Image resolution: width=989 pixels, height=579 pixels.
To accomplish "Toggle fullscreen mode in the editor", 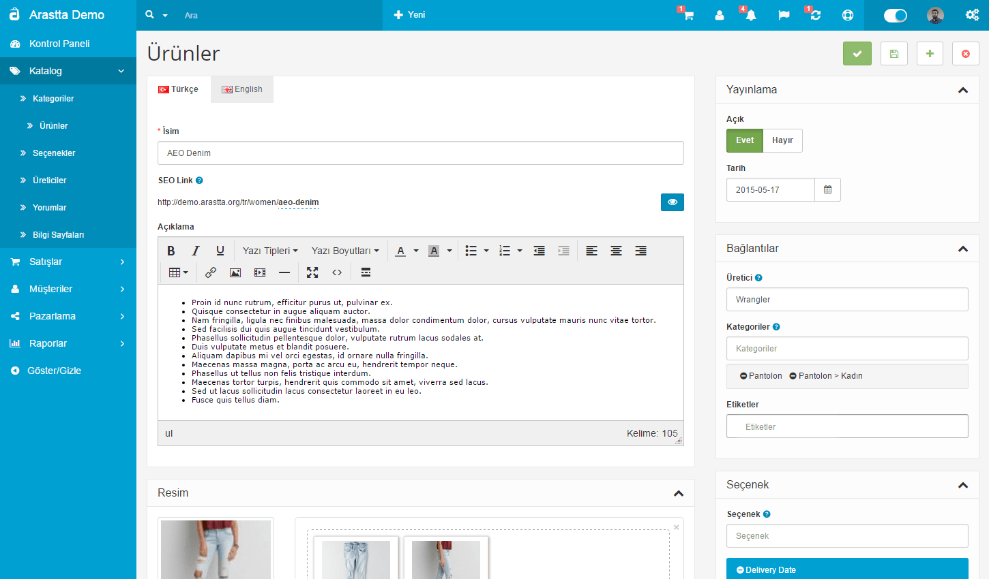I will coord(312,272).
